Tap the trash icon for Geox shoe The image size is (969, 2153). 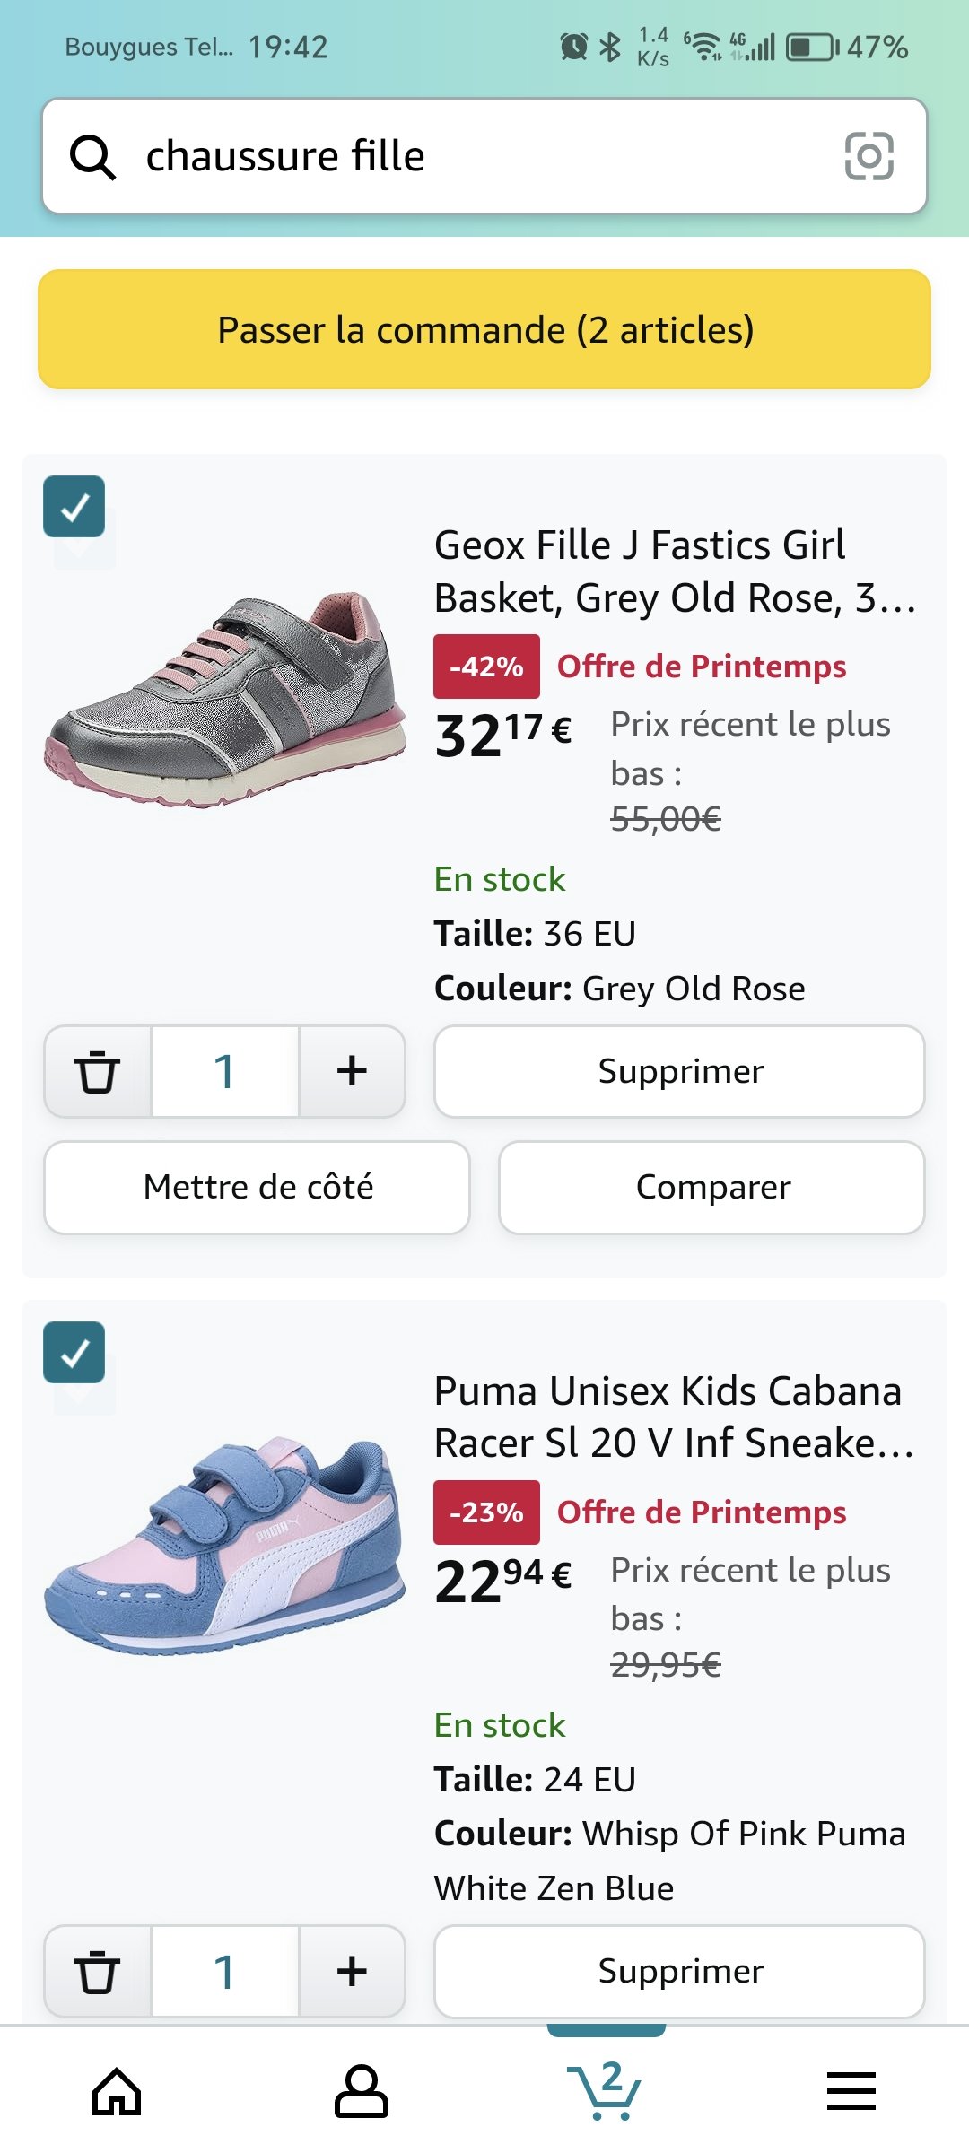(x=98, y=1071)
